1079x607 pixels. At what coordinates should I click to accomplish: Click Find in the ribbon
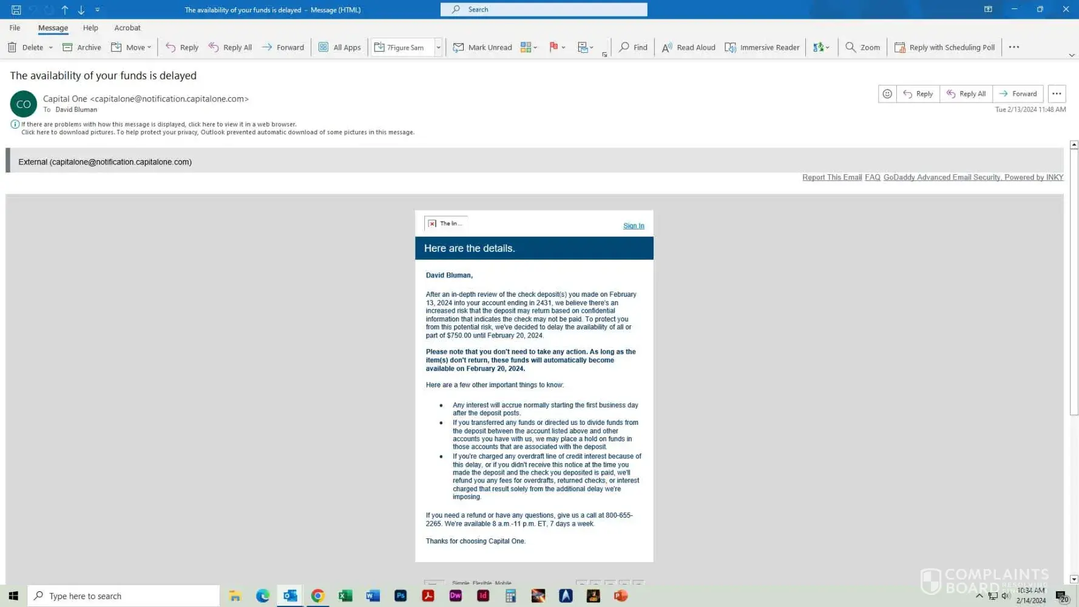pos(633,47)
